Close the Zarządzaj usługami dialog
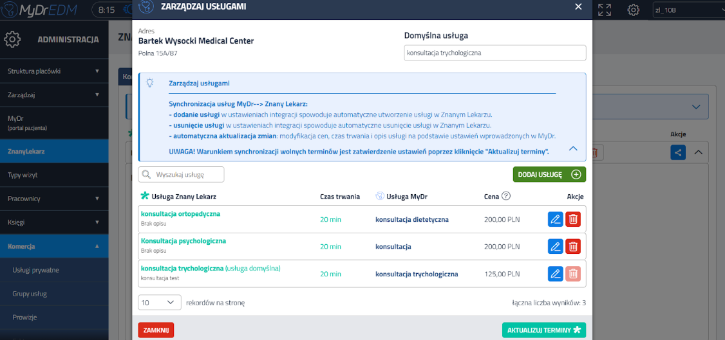Screen dimensions: 725x340 [578, 6]
